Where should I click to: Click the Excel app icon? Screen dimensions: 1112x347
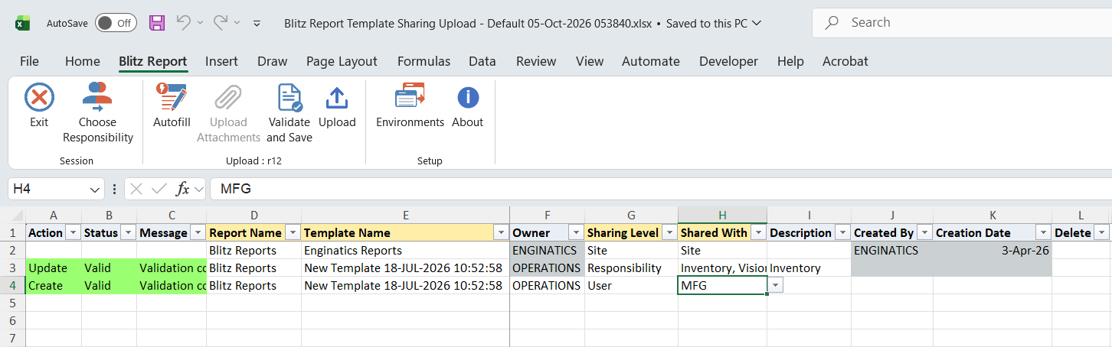[x=23, y=23]
